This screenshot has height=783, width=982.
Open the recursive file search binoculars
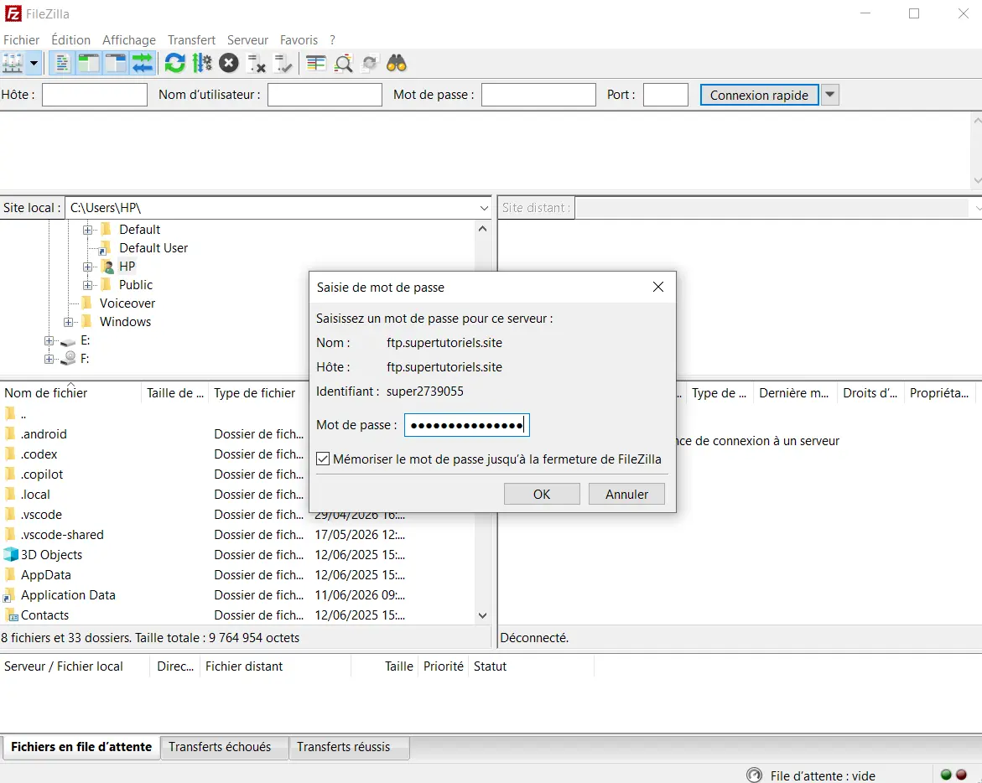point(397,63)
